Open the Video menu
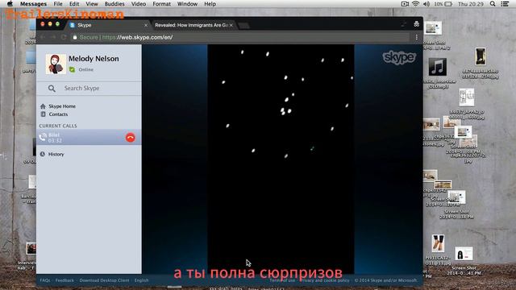516x290 pixels. [139, 4]
